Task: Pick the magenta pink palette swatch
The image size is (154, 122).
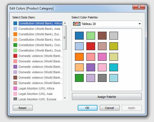Action: 102,57
